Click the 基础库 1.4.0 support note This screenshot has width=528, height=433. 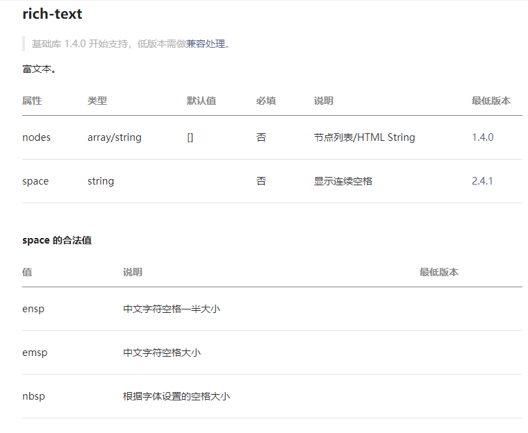tap(131, 44)
